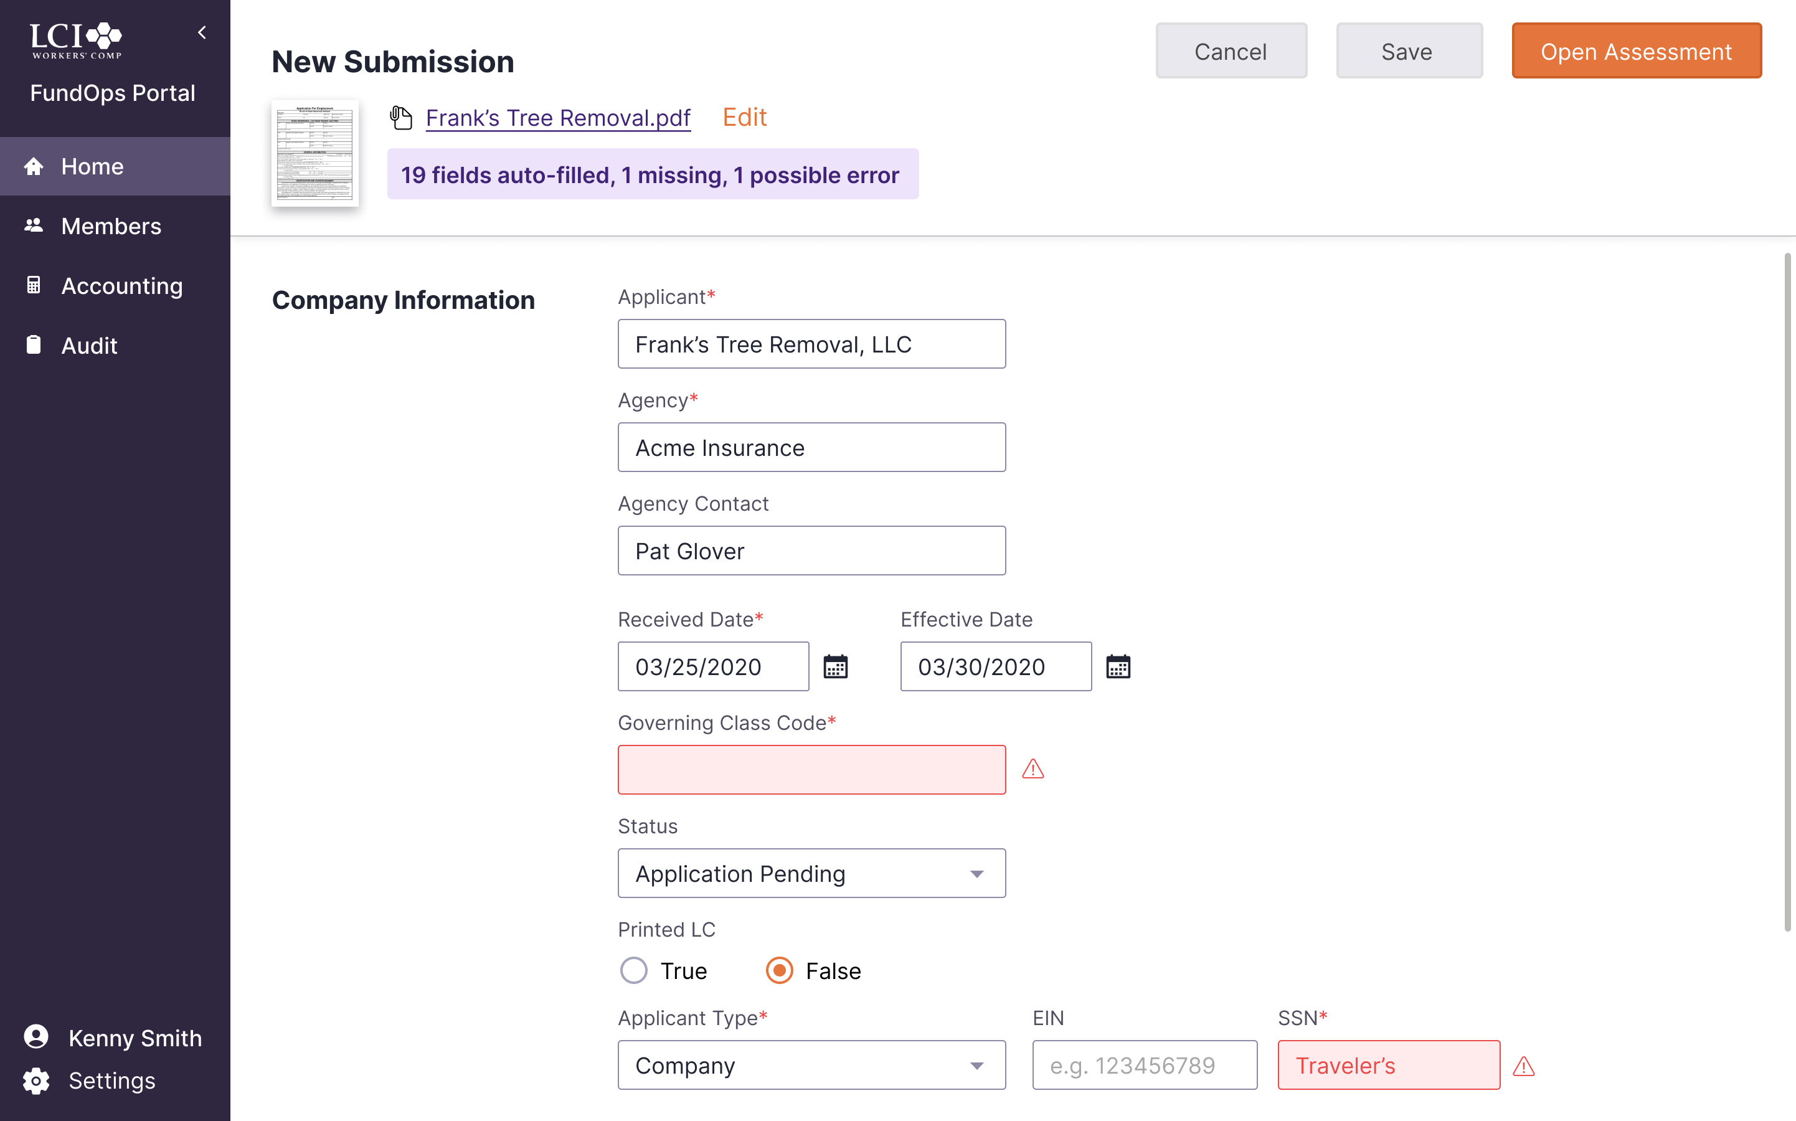Click the PDF attachment icon

pyautogui.click(x=401, y=118)
